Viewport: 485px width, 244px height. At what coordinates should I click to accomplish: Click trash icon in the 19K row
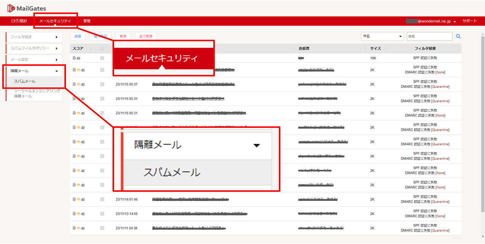coord(74,58)
